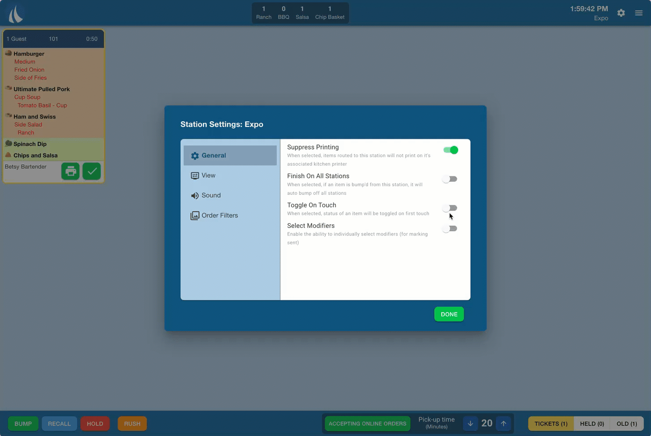The width and height of the screenshot is (651, 436).
Task: Open the View settings tab
Action: pyautogui.click(x=208, y=175)
